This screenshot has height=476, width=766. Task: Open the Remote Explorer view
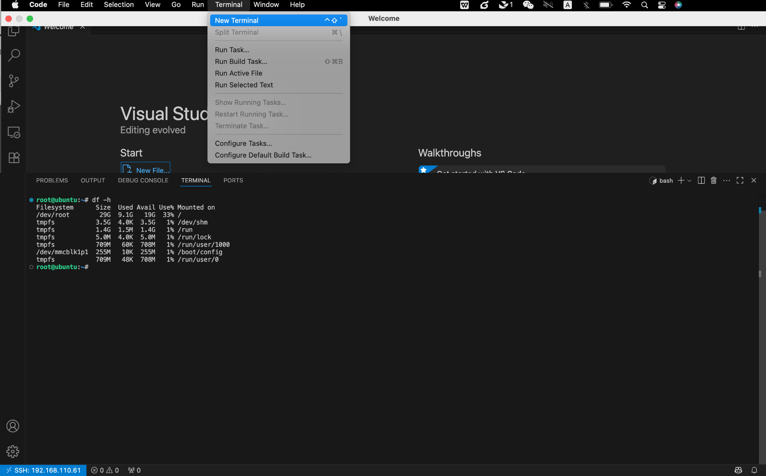click(14, 132)
